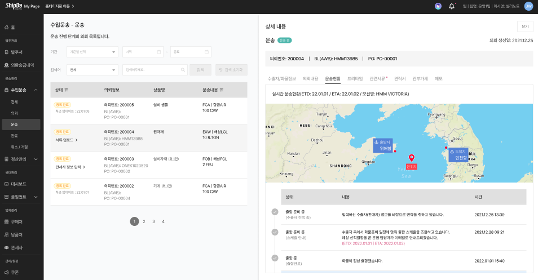Click the 상태 column filter icon
538x280 pixels.
click(x=67, y=90)
